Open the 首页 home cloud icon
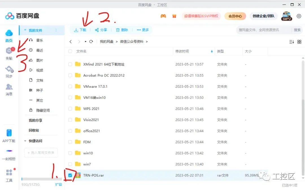305x190 pixels. [x=9, y=33]
